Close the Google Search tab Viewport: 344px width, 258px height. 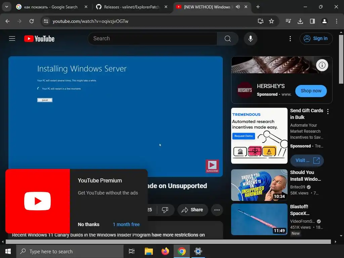pyautogui.click(x=86, y=7)
